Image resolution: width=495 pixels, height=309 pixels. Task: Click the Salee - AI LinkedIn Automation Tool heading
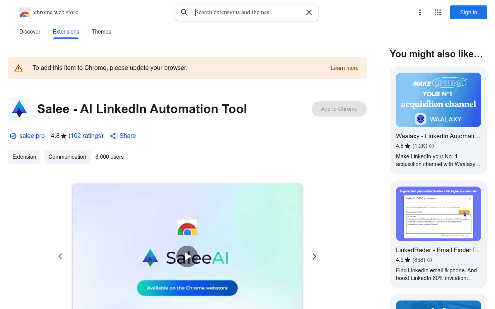(x=142, y=109)
